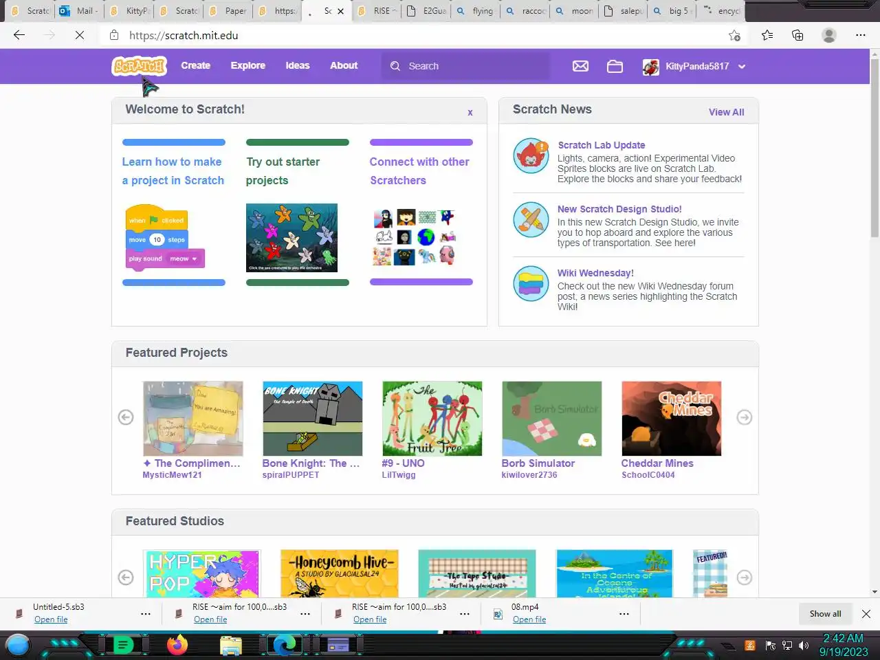Click the starfish starter project image
The width and height of the screenshot is (880, 660).
coord(291,238)
